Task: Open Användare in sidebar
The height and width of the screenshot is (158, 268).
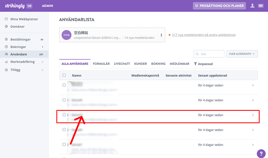Action: click(x=24, y=54)
